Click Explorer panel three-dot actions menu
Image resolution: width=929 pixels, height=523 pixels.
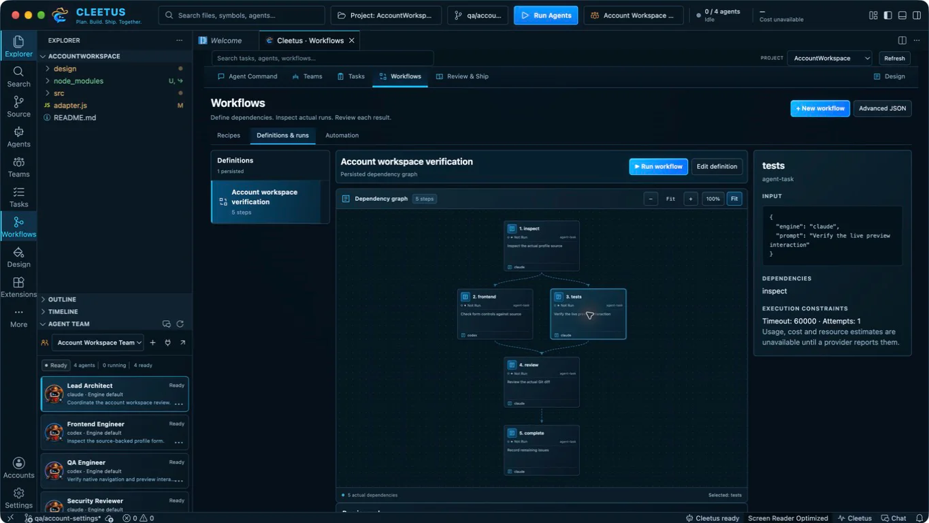click(x=180, y=40)
